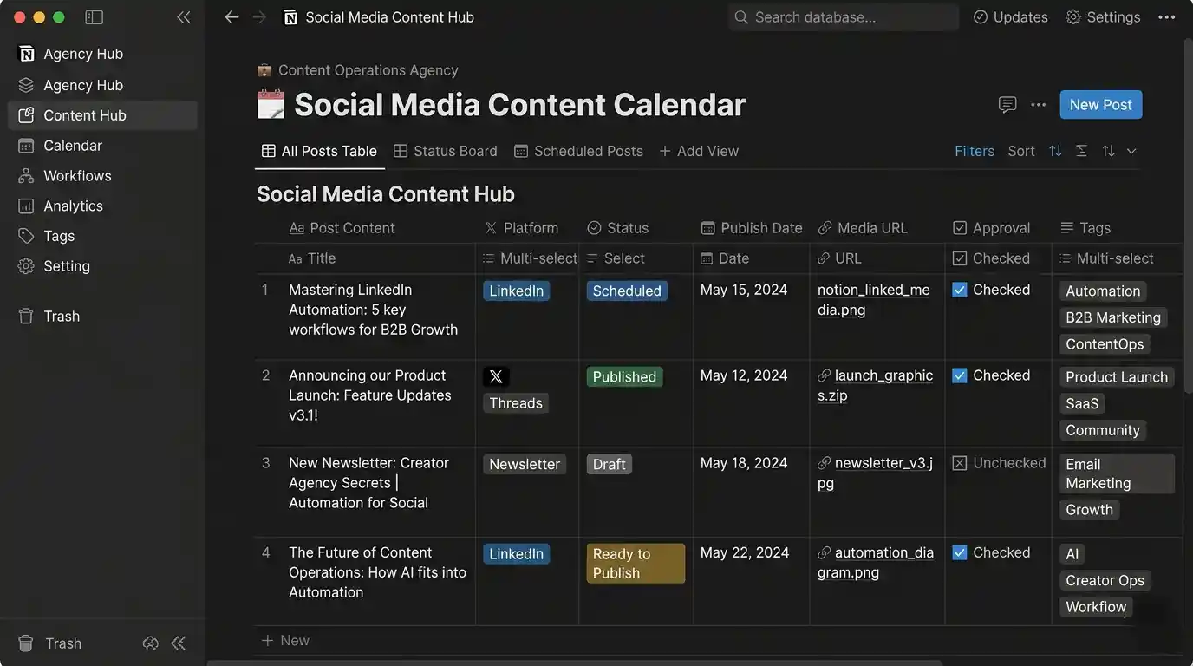The height and width of the screenshot is (666, 1193).
Task: Toggle Approval checkbox for Product Launch post
Action: pos(960,376)
